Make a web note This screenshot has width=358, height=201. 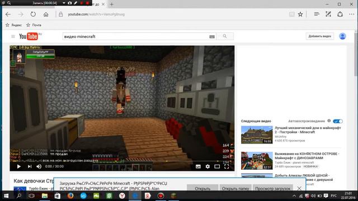pos(328,14)
